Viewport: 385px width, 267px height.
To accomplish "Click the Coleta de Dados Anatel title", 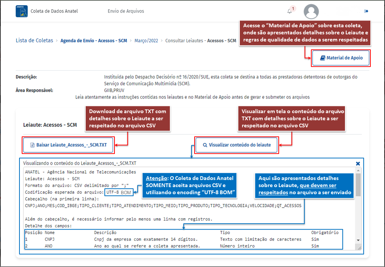I will 54,11.
